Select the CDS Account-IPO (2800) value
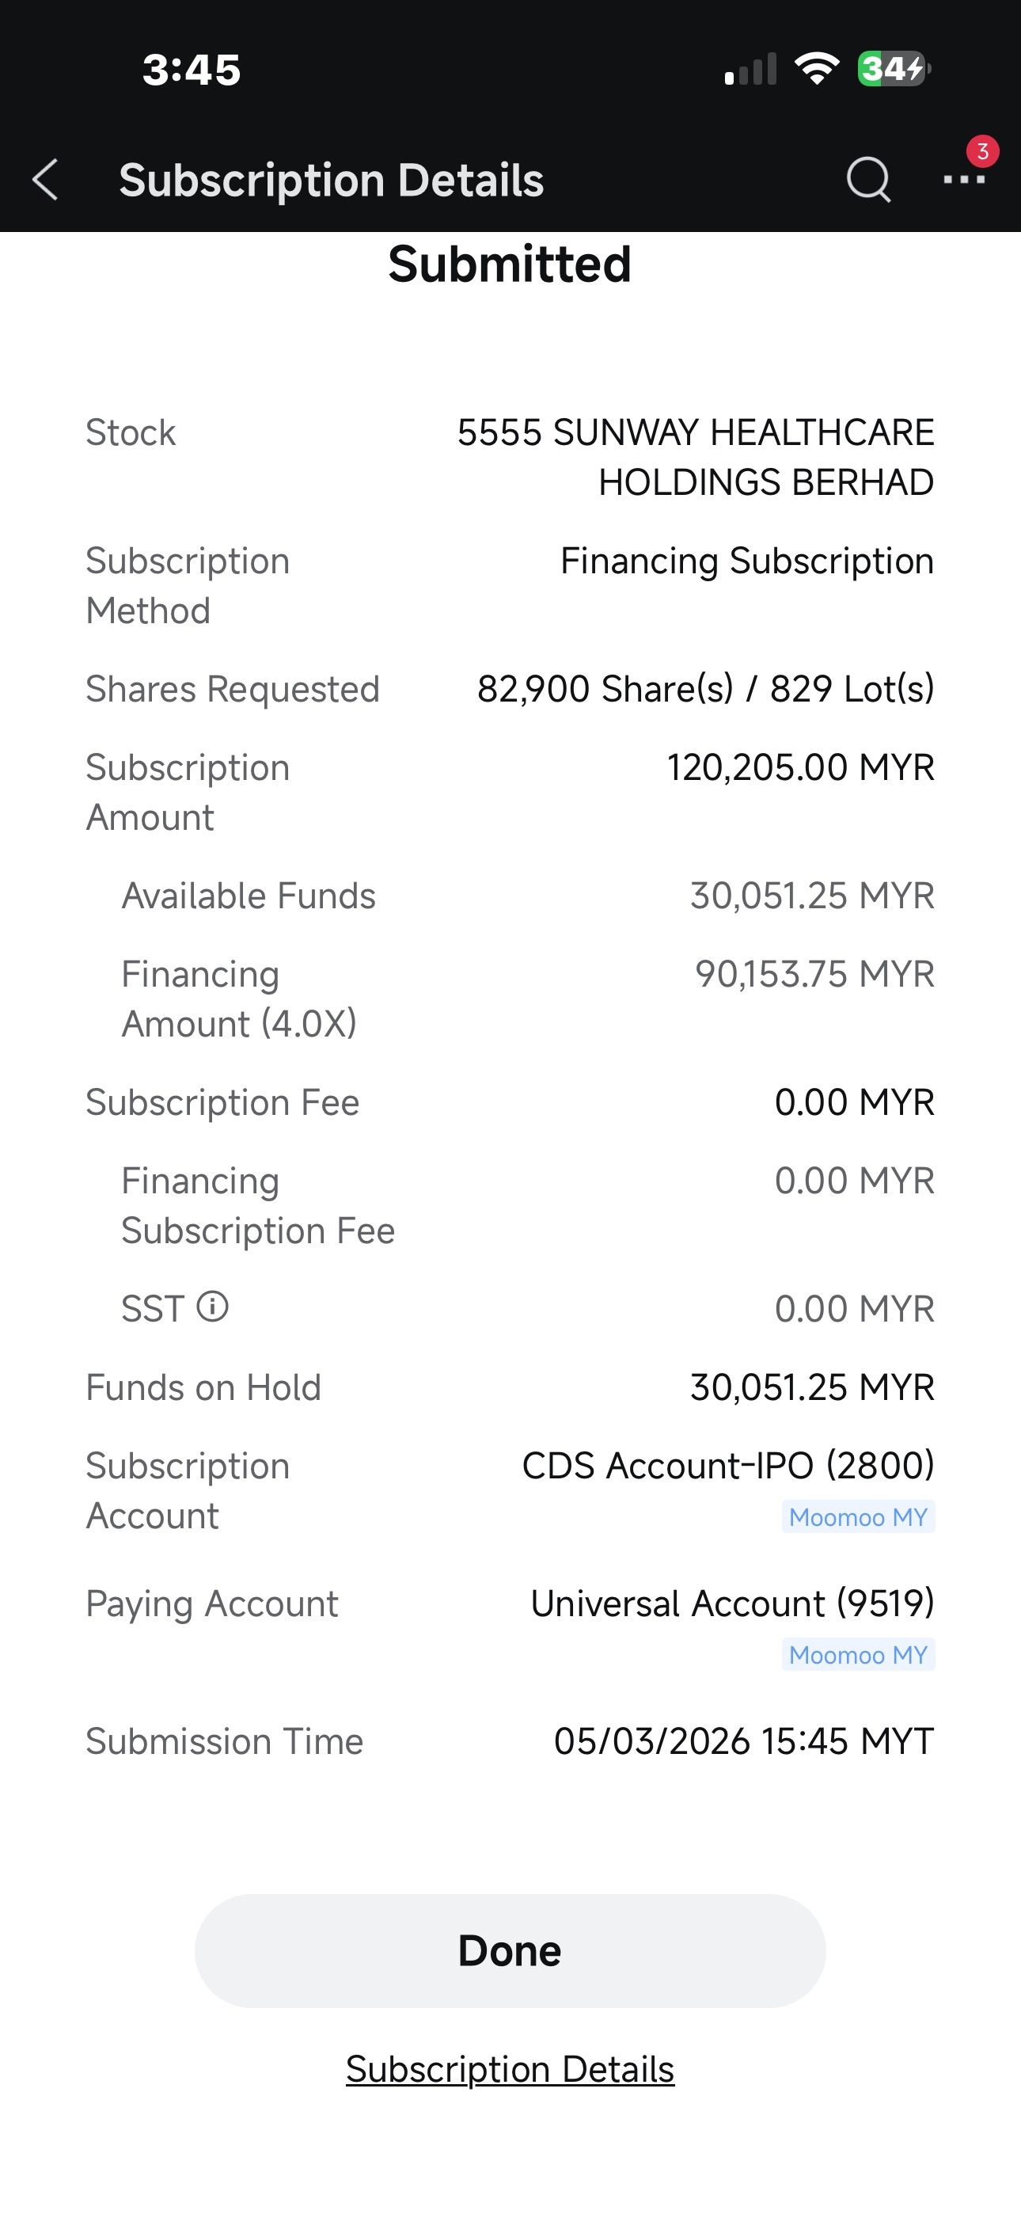 tap(728, 1466)
